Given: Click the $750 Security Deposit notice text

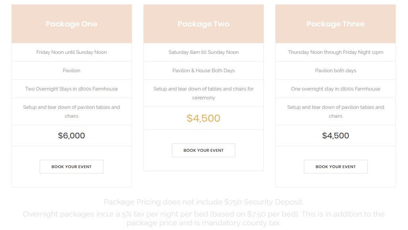Looking at the screenshot, I should [x=204, y=202].
